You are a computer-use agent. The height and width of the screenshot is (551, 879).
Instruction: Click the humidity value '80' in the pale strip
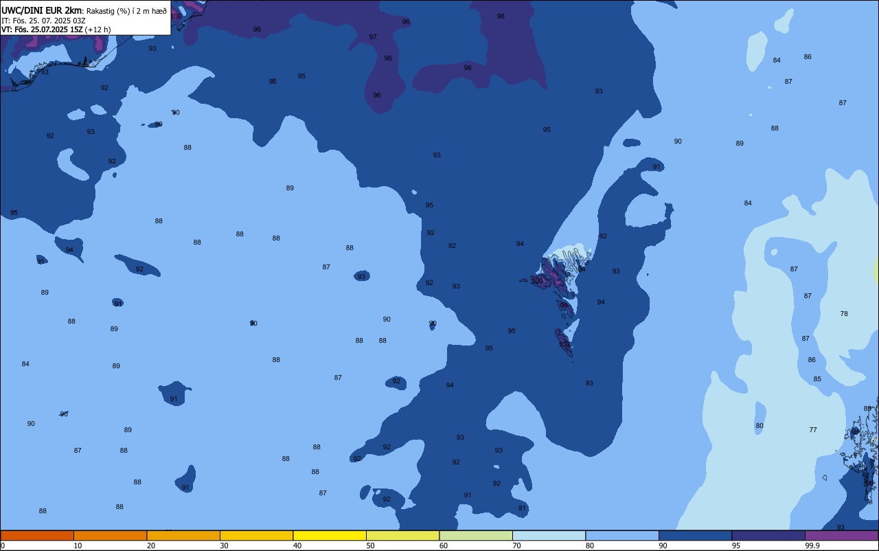(760, 426)
